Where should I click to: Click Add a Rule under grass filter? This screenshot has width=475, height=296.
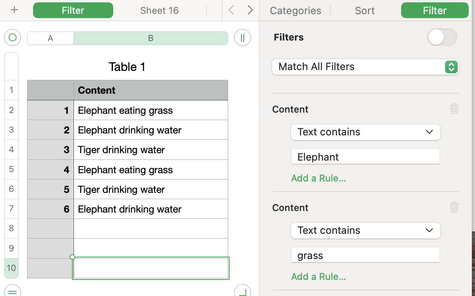319,277
